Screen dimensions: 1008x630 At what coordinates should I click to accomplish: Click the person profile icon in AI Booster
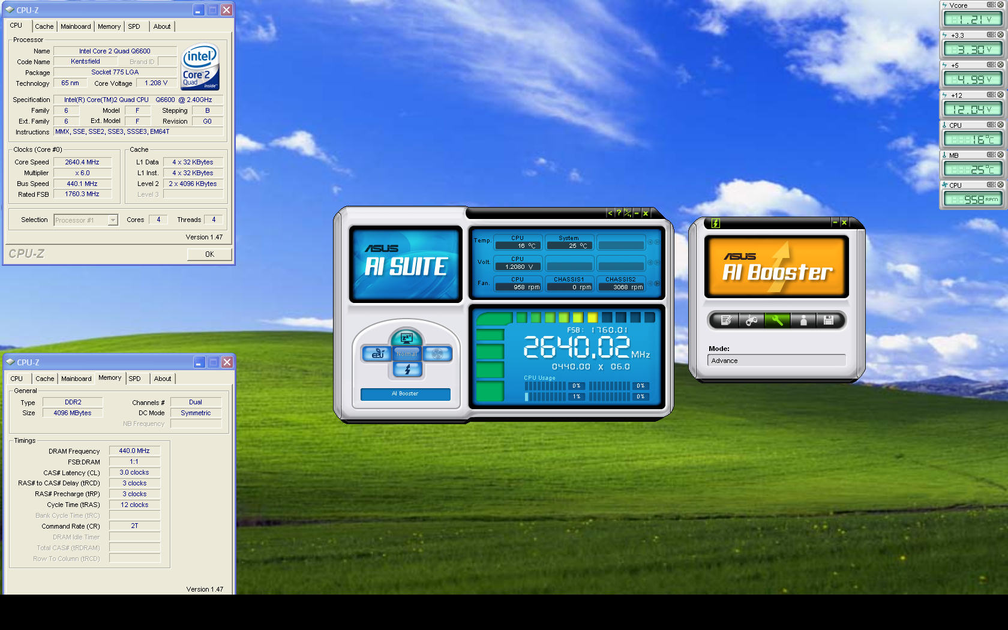click(803, 320)
